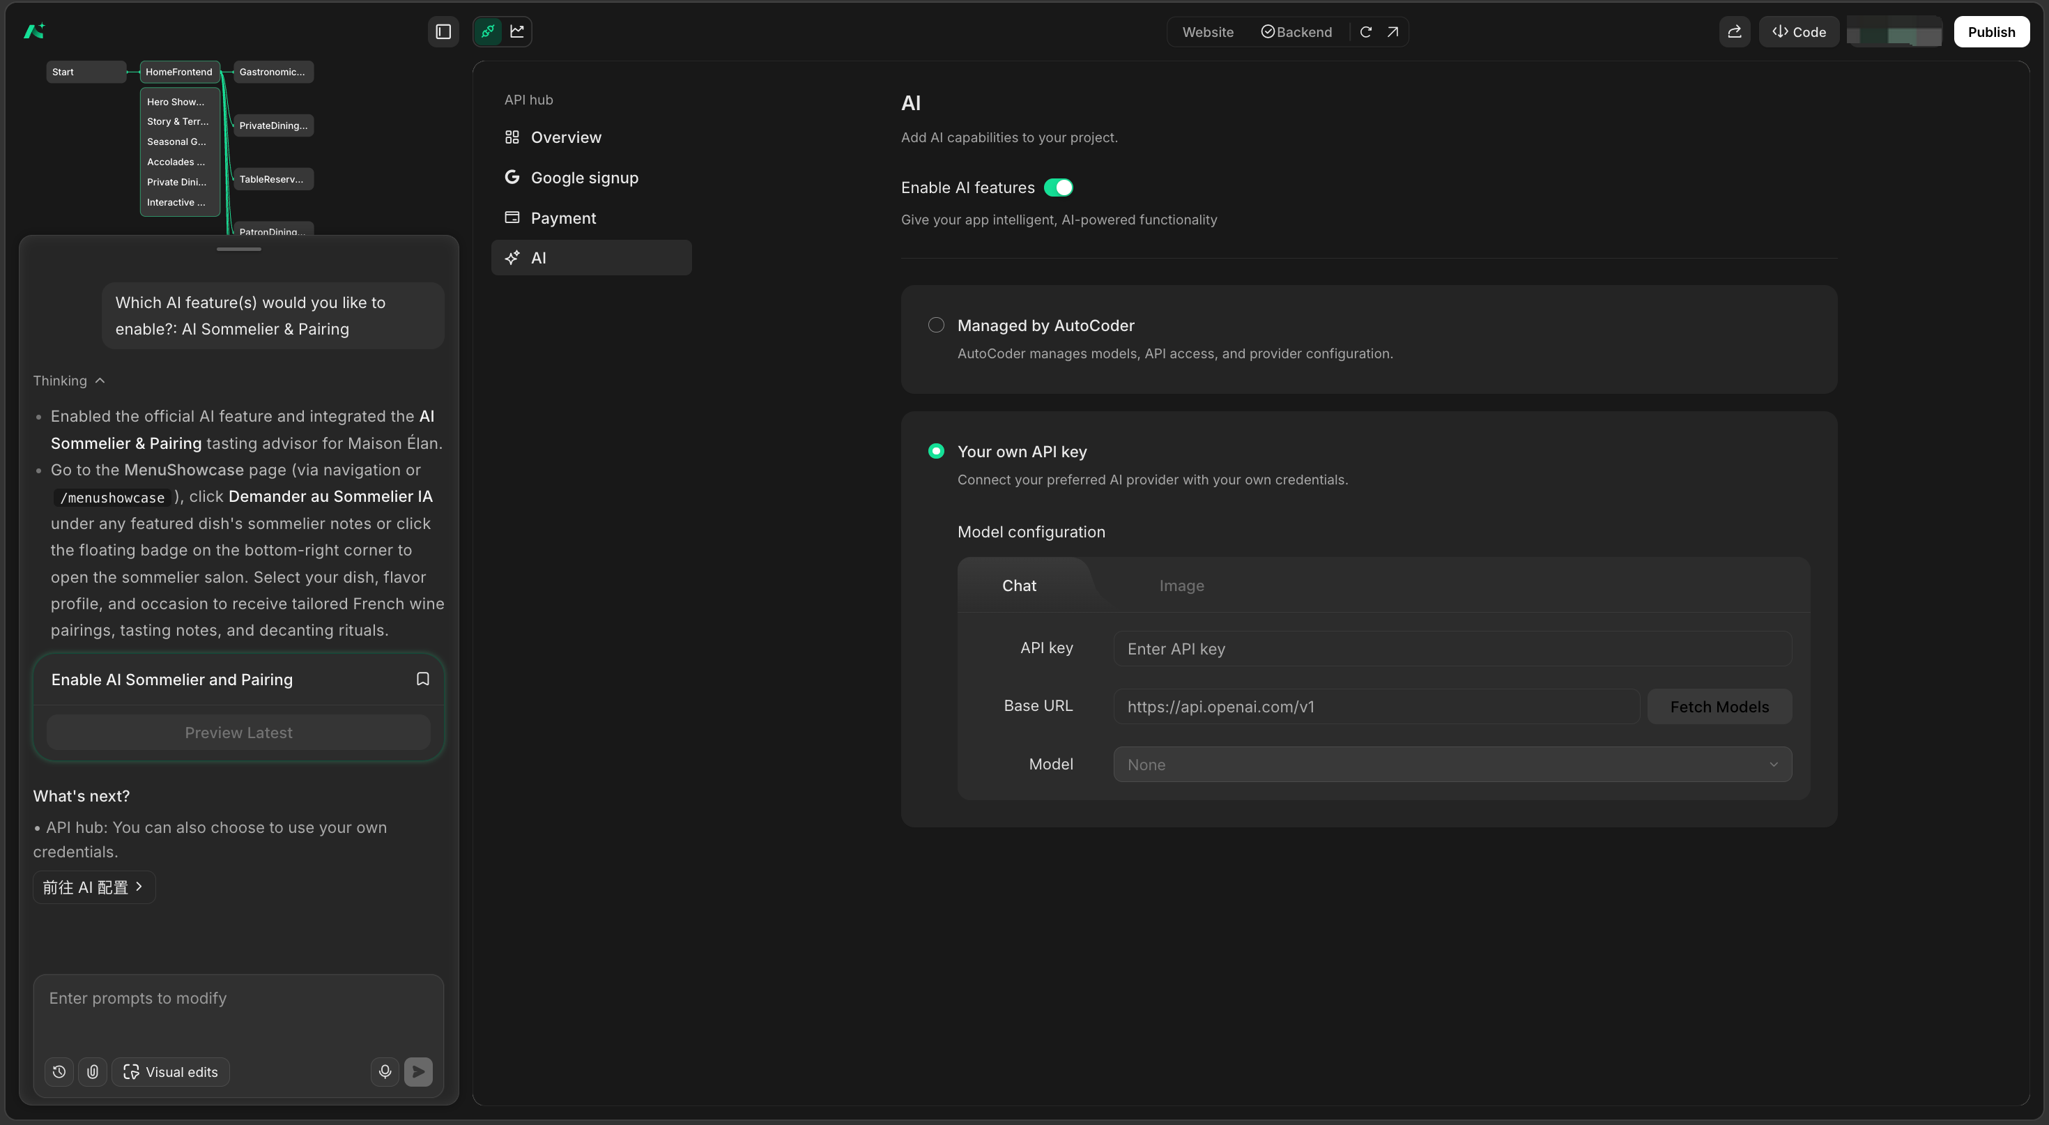Open the Code view
The height and width of the screenshot is (1125, 2049).
click(1798, 32)
